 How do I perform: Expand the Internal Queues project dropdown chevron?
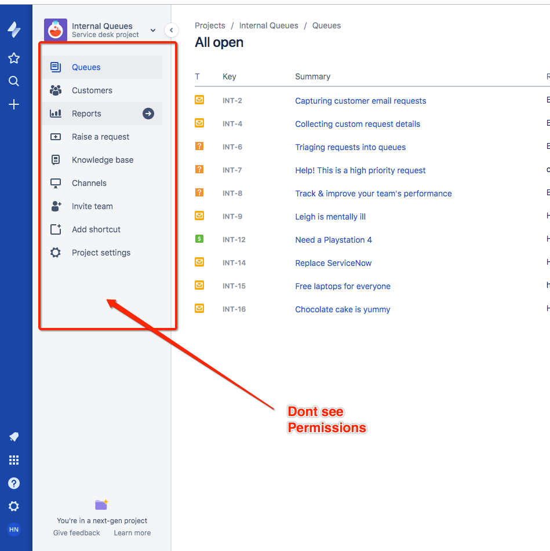153,30
